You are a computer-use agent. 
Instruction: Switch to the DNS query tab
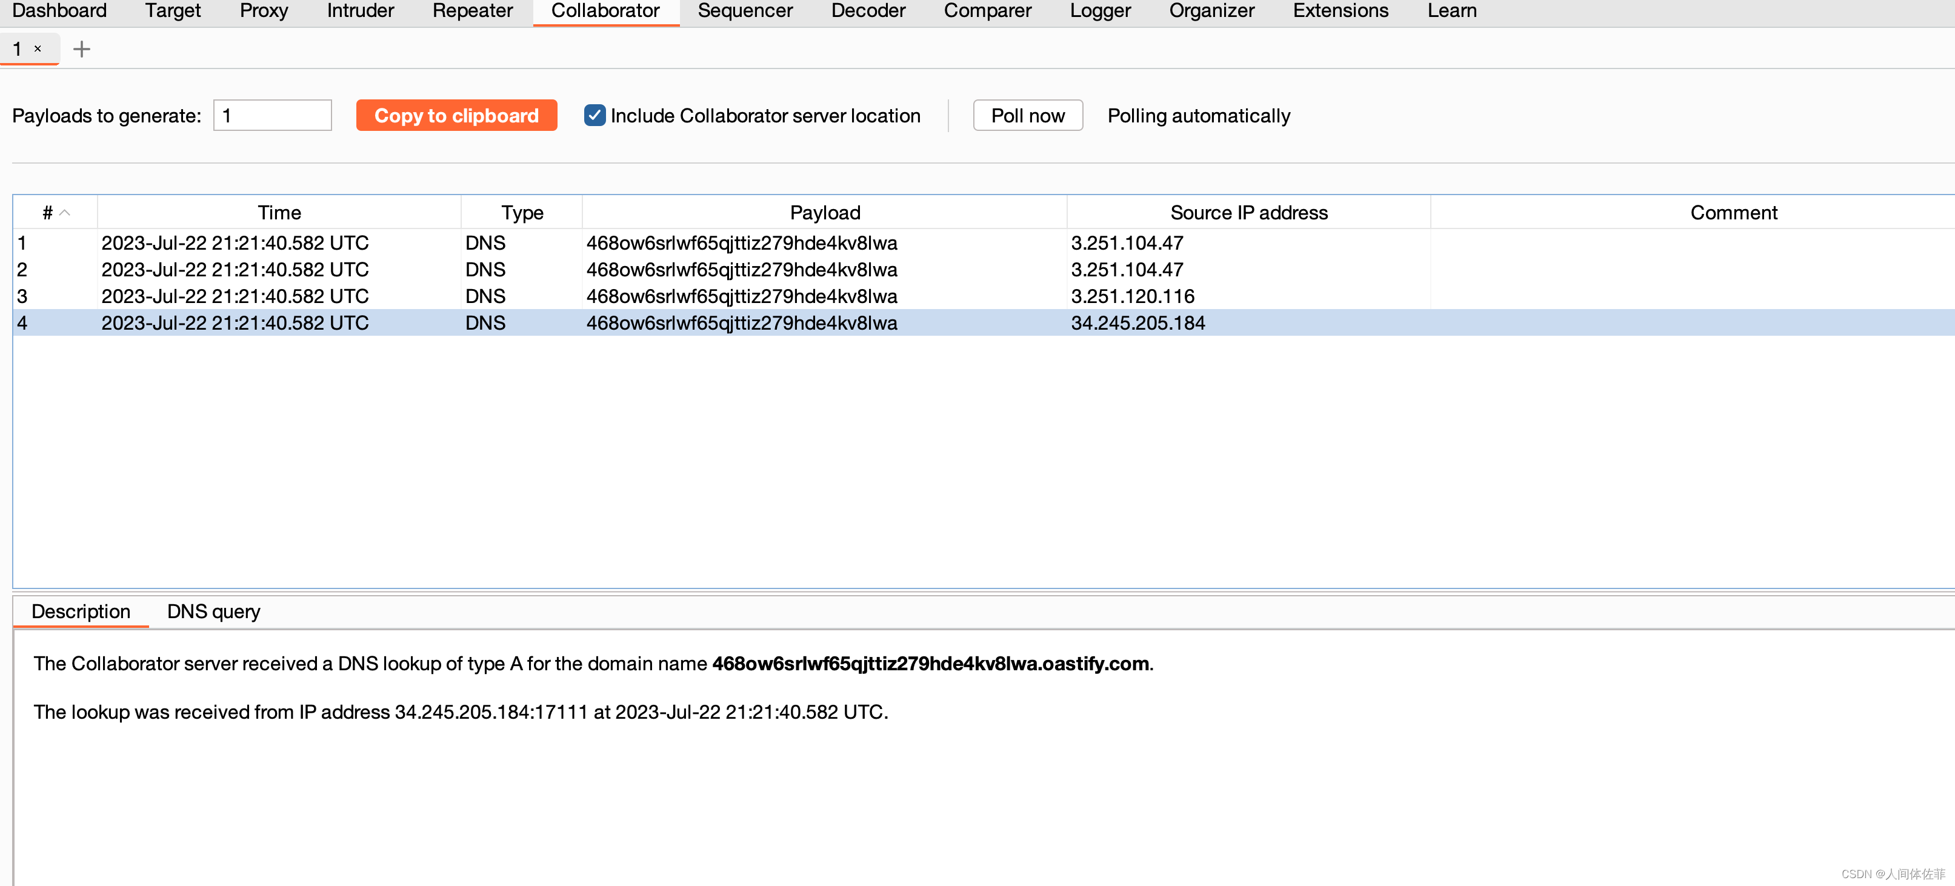tap(213, 611)
